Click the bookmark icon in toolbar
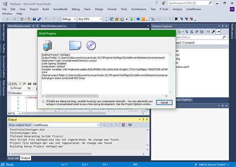This screenshot has height=167, width=236. tap(176, 19)
